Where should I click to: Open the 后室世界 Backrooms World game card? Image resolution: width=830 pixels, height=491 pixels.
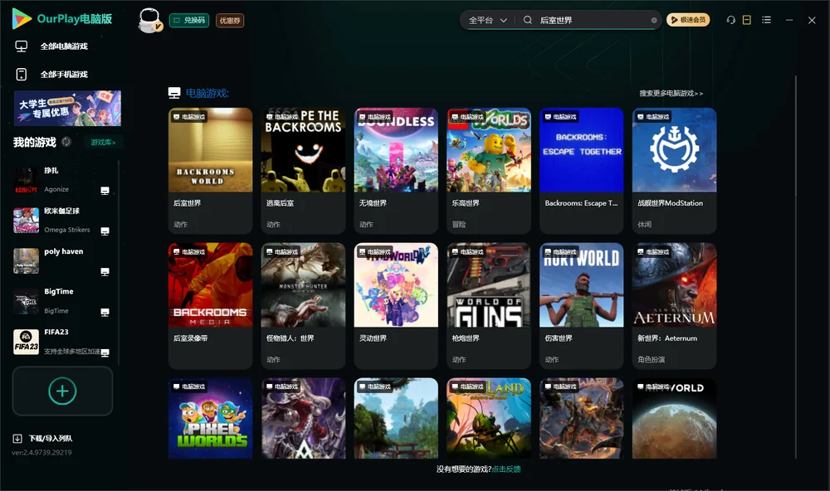(211, 170)
